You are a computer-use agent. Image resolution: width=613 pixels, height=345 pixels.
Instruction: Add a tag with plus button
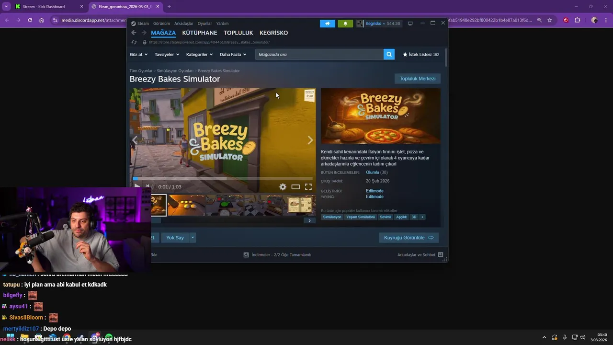tap(422, 217)
